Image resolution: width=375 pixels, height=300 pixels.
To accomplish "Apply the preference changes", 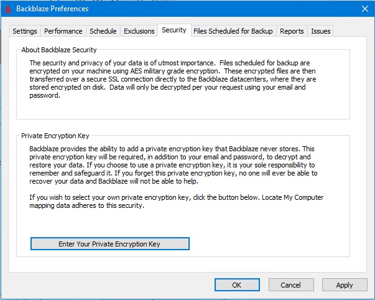I will pos(345,285).
